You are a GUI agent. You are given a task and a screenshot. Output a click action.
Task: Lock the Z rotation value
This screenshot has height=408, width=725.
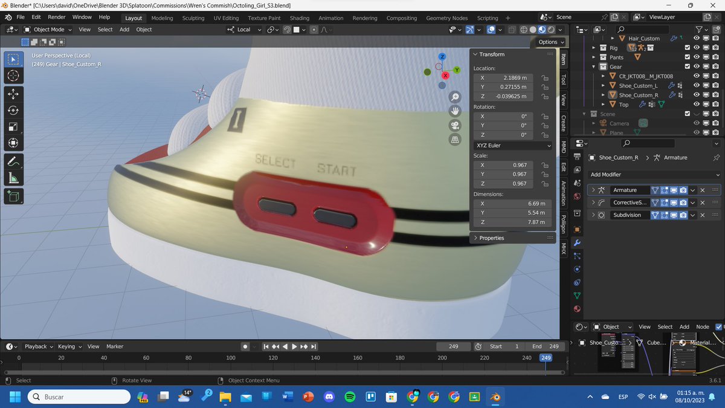(544, 135)
